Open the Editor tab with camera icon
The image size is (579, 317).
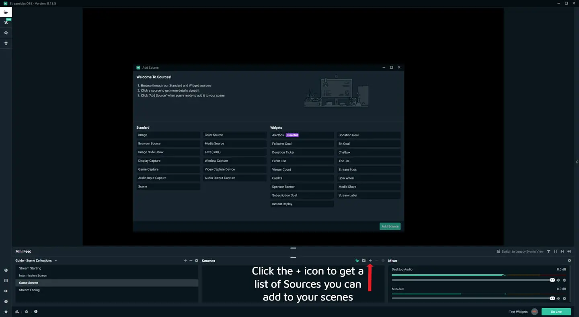(6, 12)
